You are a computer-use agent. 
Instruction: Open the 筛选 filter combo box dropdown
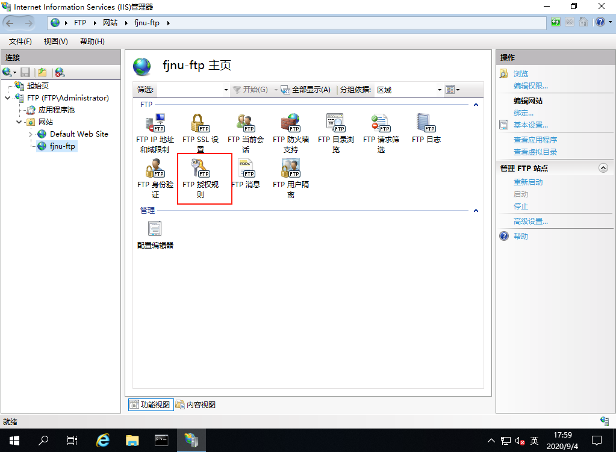pos(226,90)
